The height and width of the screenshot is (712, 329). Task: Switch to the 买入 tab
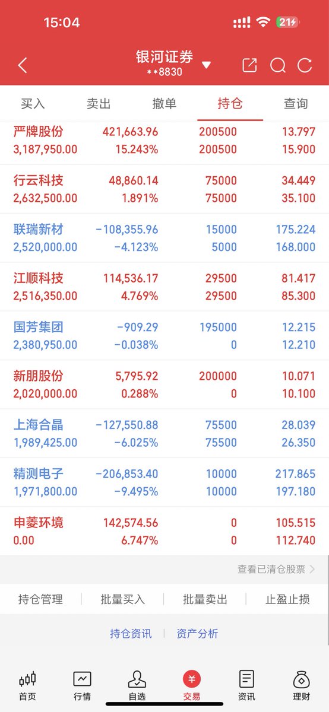pos(33,104)
